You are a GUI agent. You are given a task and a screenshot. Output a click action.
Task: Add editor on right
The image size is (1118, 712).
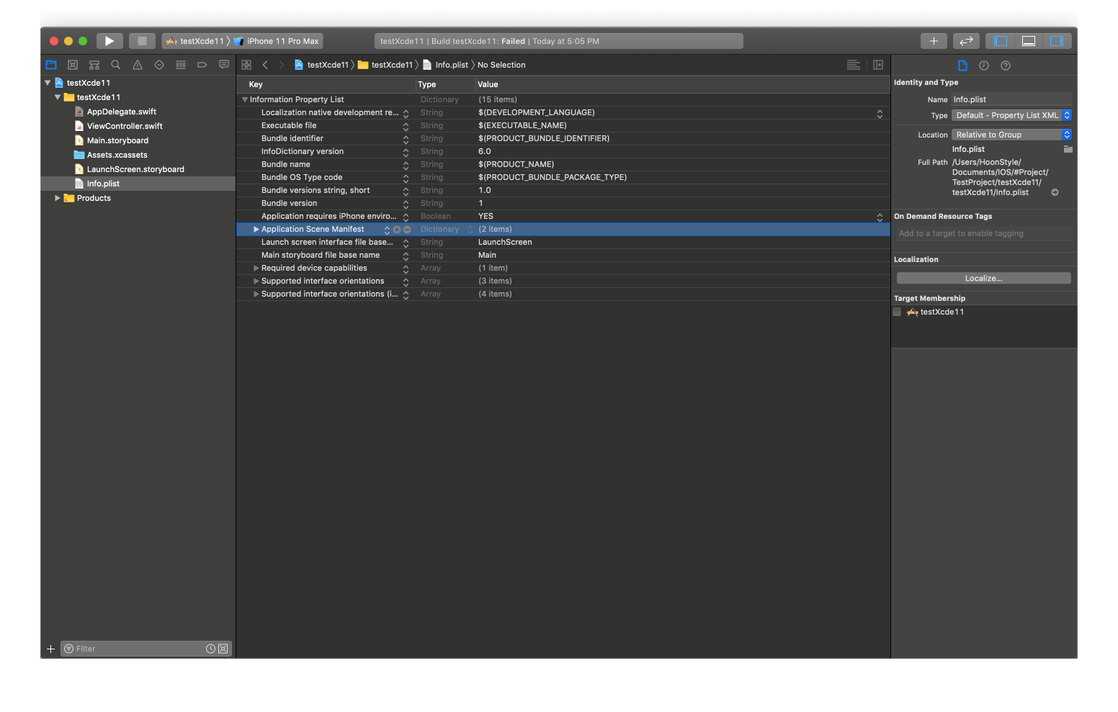pos(878,65)
